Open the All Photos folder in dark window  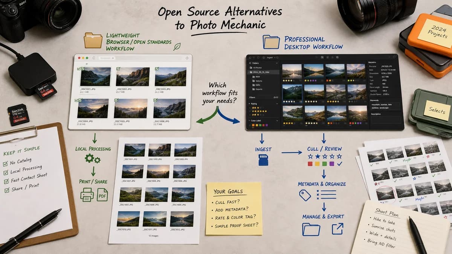256,68
